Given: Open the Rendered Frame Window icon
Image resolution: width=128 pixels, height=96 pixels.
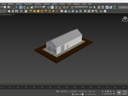Looking at the screenshot, I should [x=17, y=11].
